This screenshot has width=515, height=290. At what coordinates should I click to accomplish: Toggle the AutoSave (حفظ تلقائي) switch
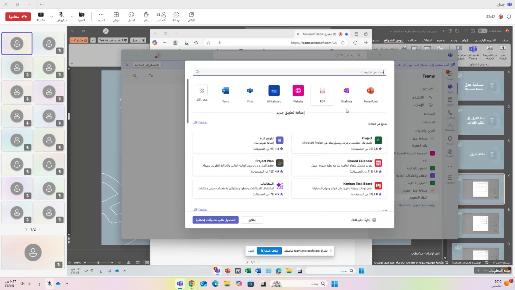tap(482, 31)
